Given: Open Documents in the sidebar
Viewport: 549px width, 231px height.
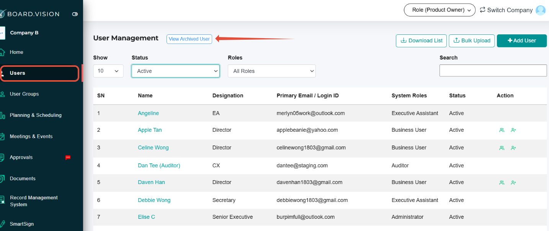Looking at the screenshot, I should pos(23,179).
